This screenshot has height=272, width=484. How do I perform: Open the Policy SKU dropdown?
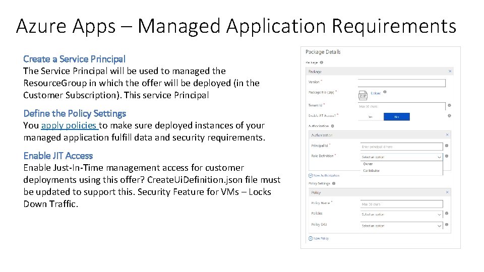(x=402, y=226)
